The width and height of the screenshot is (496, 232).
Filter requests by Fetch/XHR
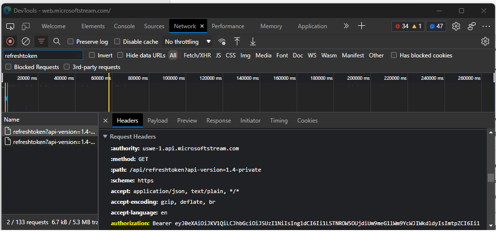click(x=197, y=55)
